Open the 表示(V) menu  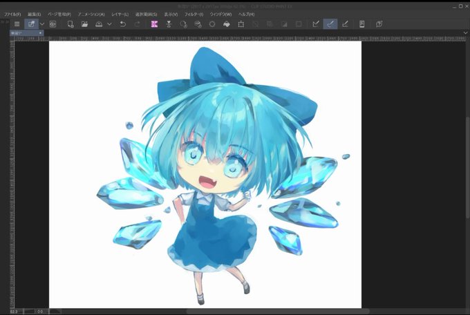tap(171, 14)
